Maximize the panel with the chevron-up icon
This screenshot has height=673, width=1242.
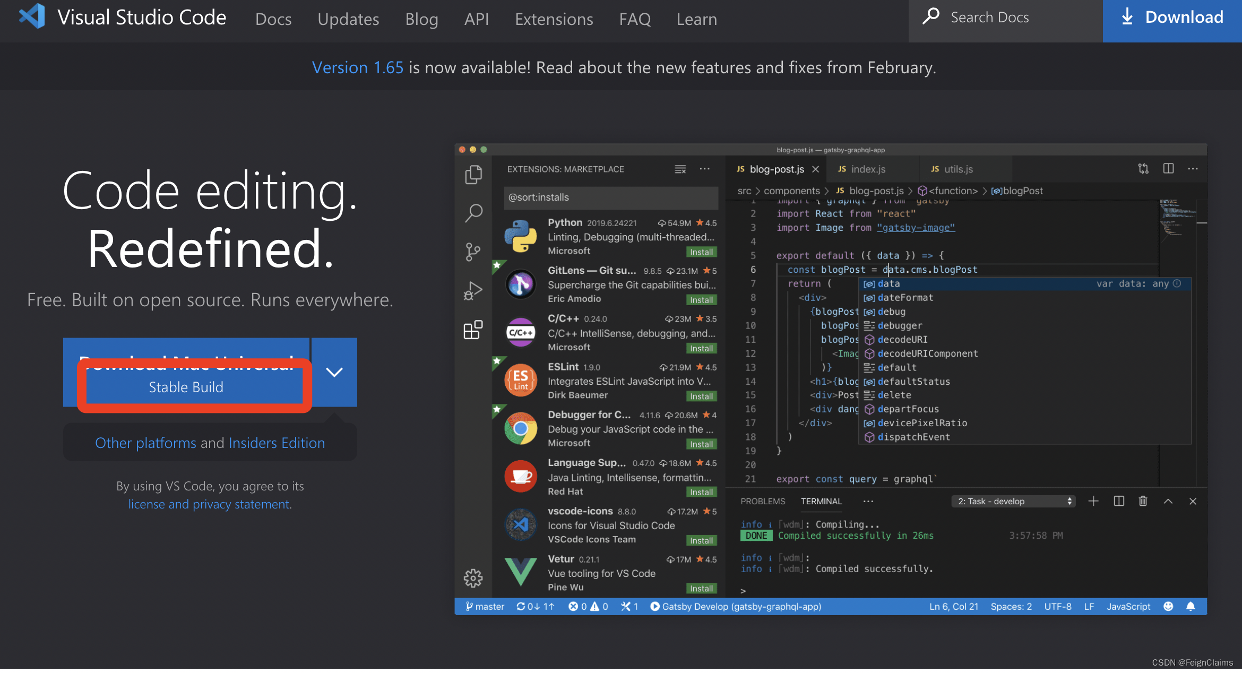click(x=1168, y=501)
